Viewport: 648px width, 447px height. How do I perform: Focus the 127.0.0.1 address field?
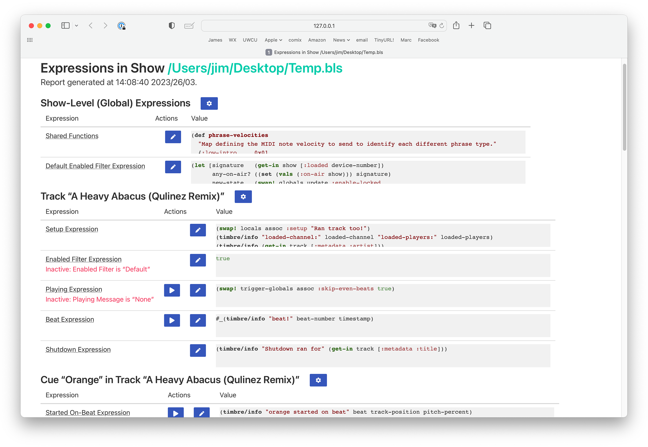pos(324,26)
